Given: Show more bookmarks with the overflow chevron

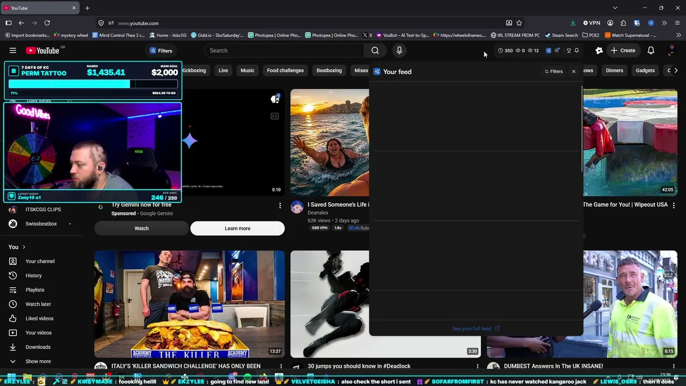Looking at the screenshot, I should [x=677, y=35].
